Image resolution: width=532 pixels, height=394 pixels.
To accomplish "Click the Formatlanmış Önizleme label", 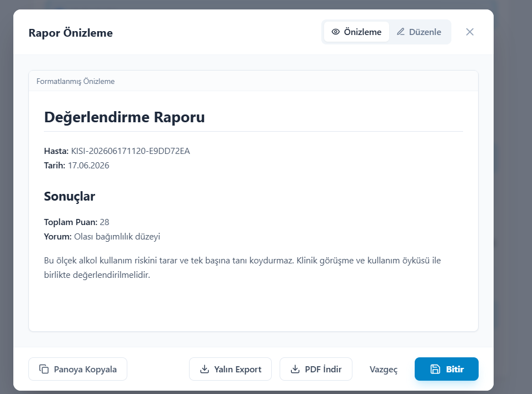I will [76, 81].
